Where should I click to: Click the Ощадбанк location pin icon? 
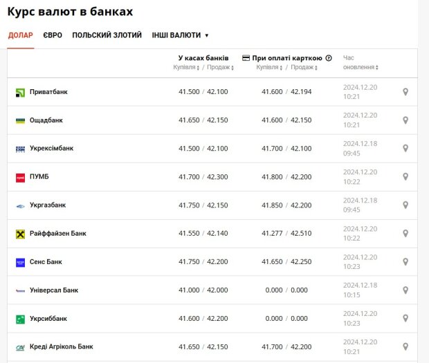pos(405,120)
